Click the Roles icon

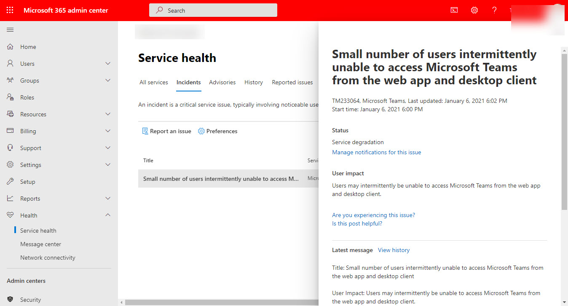[x=11, y=97]
